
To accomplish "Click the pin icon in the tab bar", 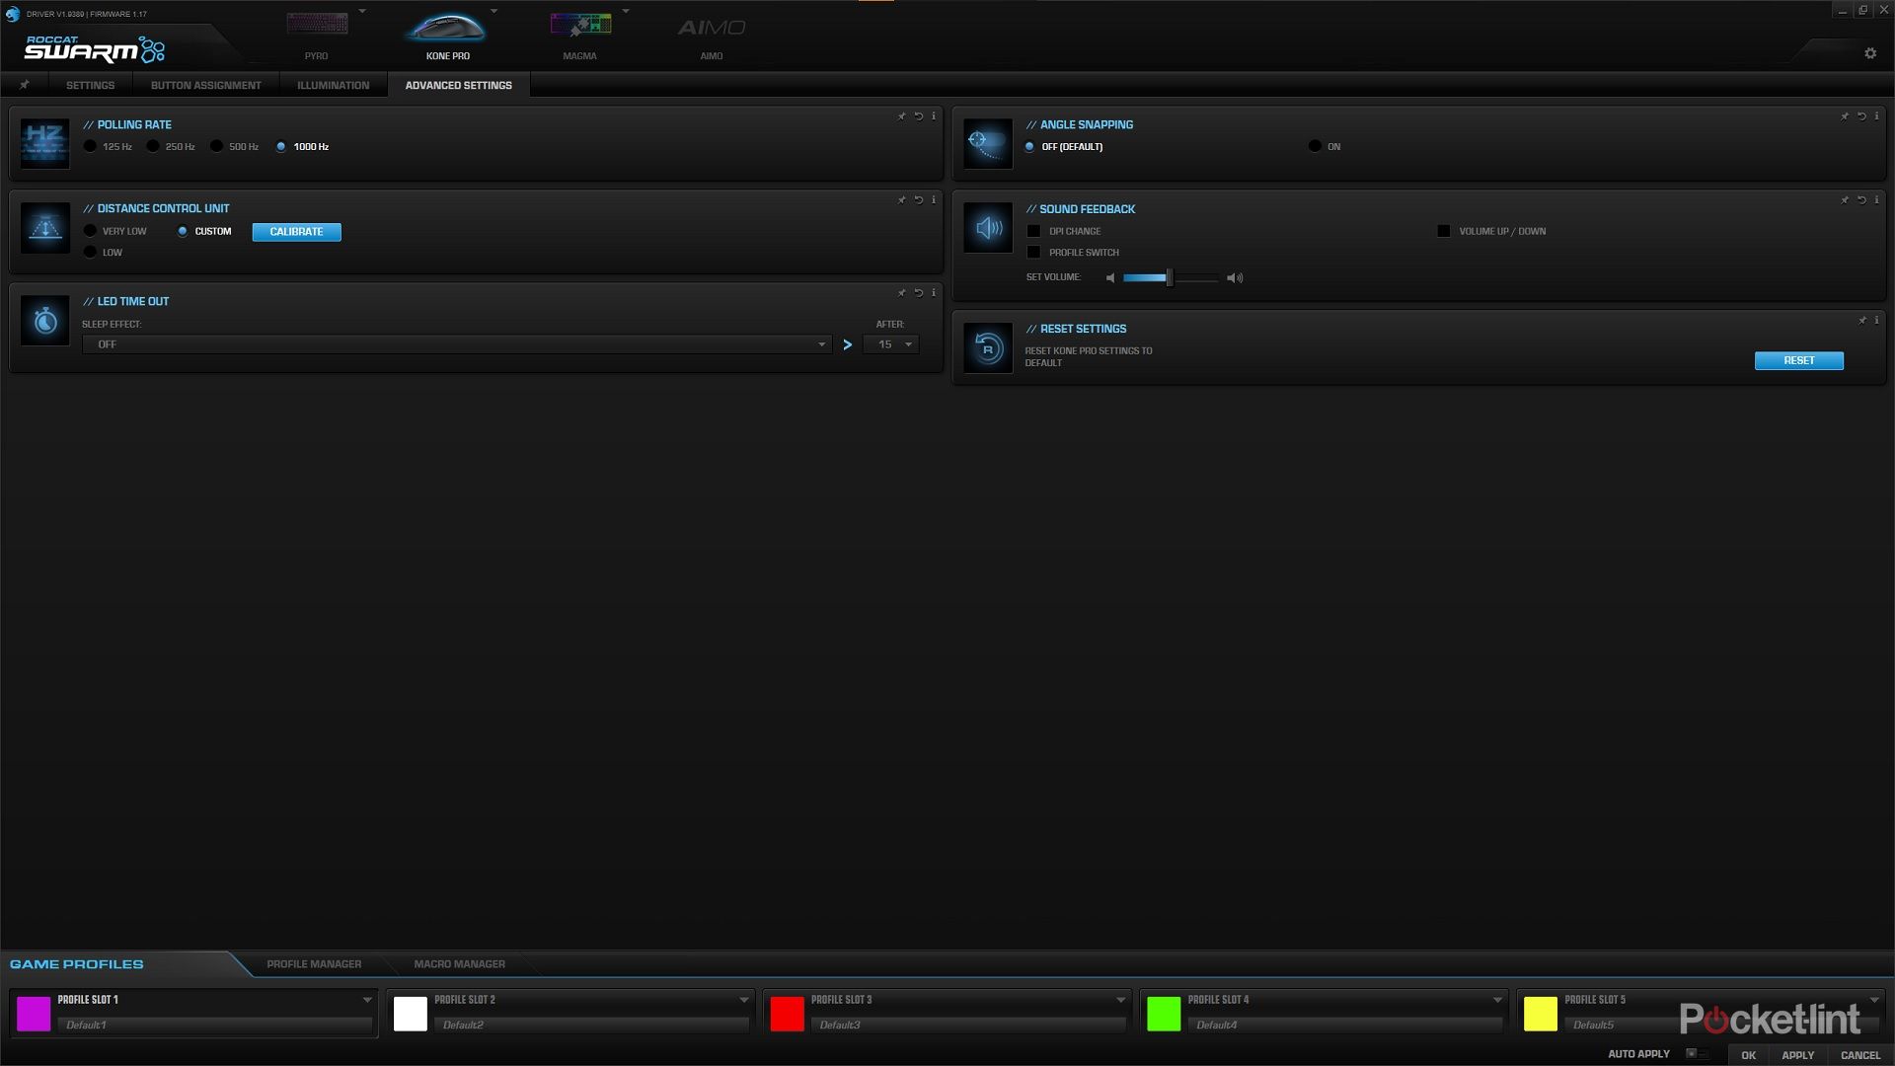I will 25,85.
